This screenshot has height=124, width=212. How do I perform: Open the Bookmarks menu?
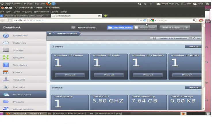point(42,11)
